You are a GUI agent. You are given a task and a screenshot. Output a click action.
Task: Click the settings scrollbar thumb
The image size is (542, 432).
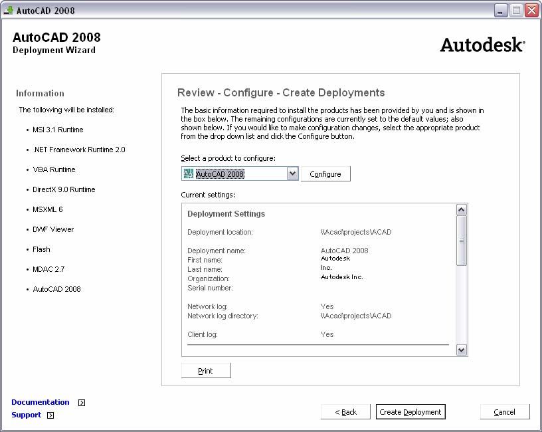(x=462, y=241)
